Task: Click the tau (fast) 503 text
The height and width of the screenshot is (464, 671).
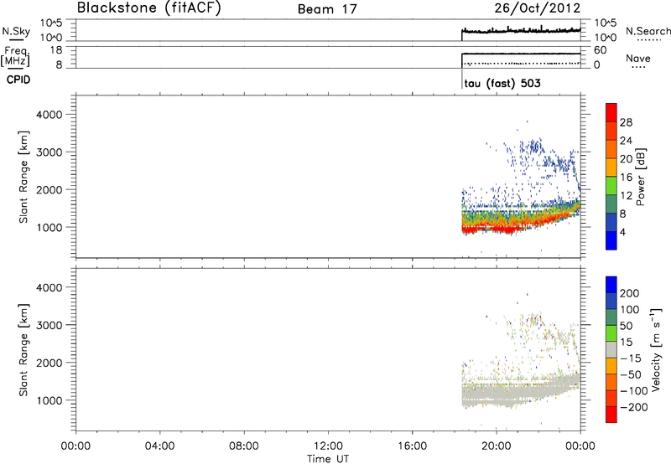Action: (x=502, y=83)
